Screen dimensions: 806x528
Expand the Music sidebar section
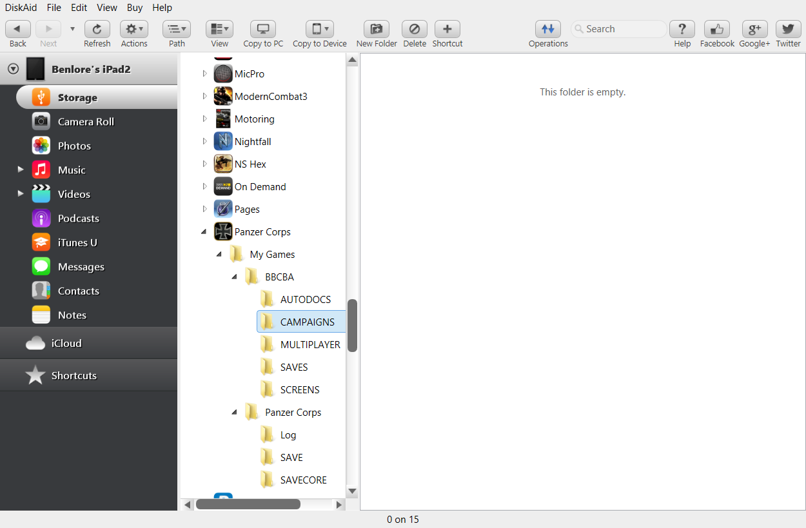click(x=19, y=170)
